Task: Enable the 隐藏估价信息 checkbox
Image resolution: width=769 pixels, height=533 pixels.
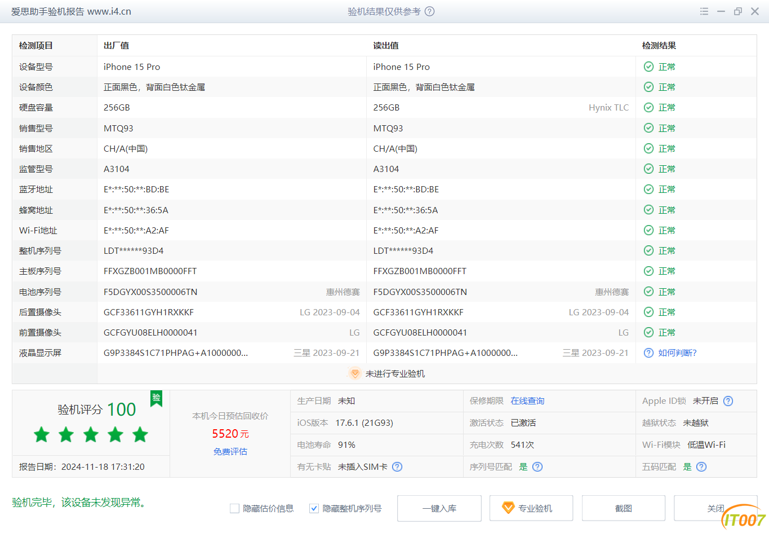Action: [235, 508]
